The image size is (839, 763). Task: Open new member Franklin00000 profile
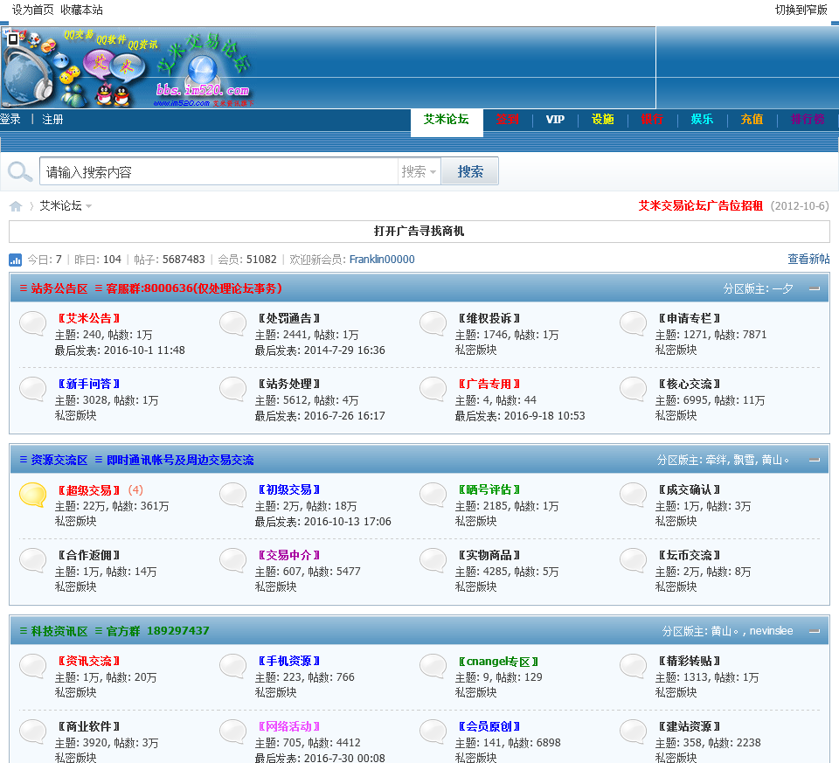(382, 260)
